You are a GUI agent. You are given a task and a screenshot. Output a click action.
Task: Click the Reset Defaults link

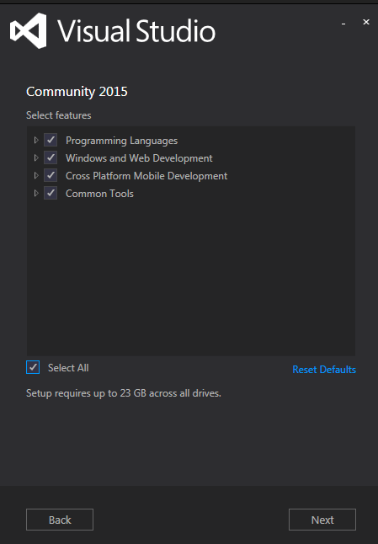click(x=324, y=370)
